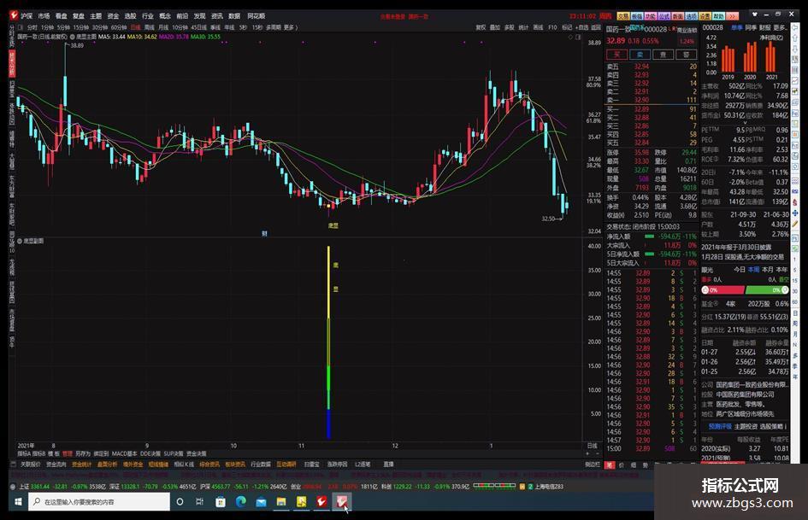
Task: Click the 看多/看空 sentiment bar
Action: (x=745, y=289)
